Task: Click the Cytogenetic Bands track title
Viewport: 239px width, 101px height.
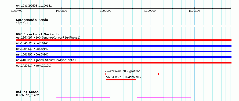Action: (x=32, y=20)
